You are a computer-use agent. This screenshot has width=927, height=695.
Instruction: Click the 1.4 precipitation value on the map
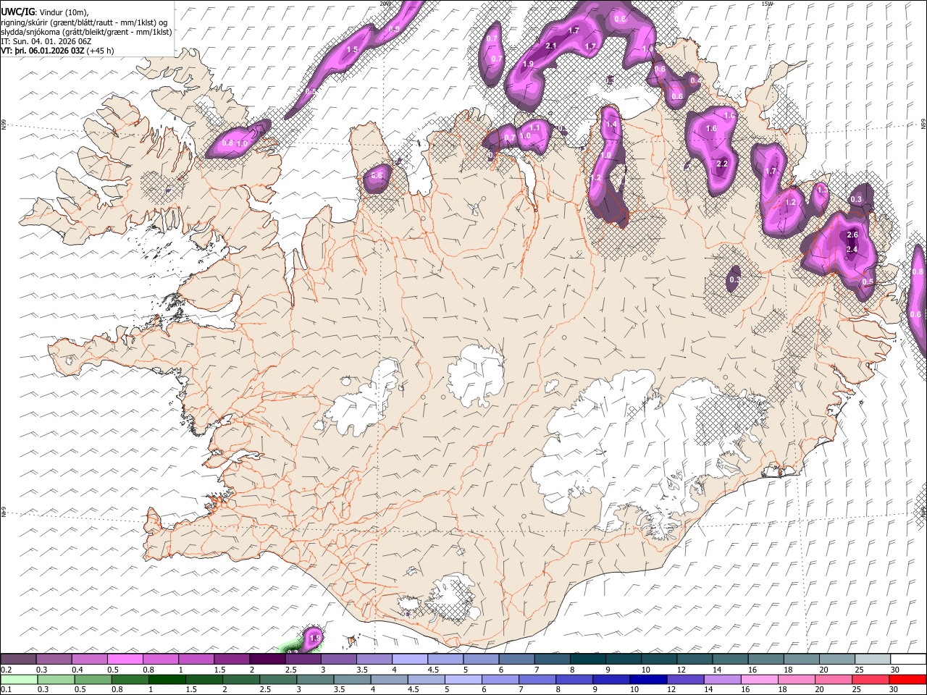pos(611,125)
